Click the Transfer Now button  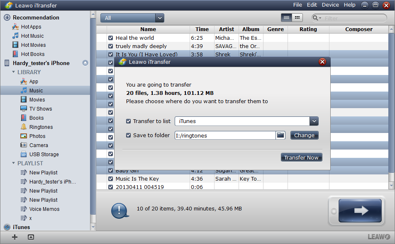(301, 157)
